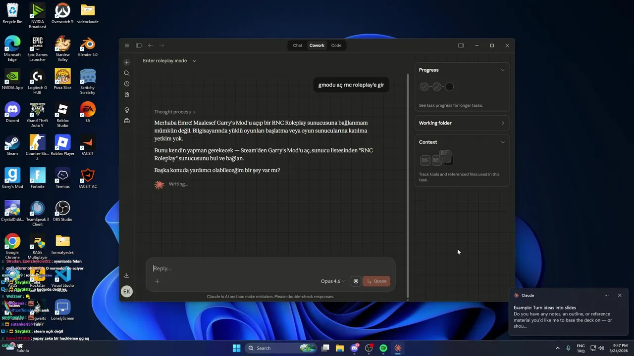Image resolution: width=634 pixels, height=356 pixels.
Task: Switch to the Chat tab
Action: (x=297, y=45)
